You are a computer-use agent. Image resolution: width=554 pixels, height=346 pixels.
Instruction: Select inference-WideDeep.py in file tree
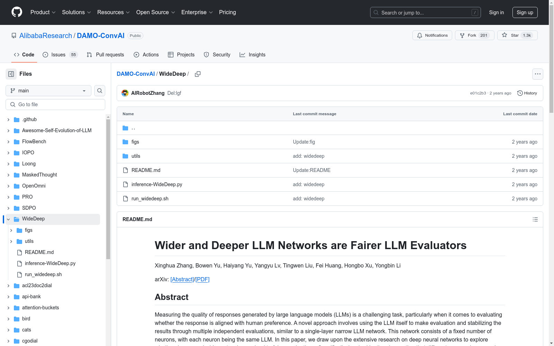[50, 263]
